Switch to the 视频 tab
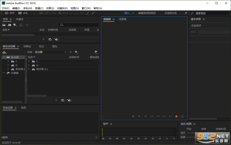Screen dimensions: 231x145 pos(23,108)
